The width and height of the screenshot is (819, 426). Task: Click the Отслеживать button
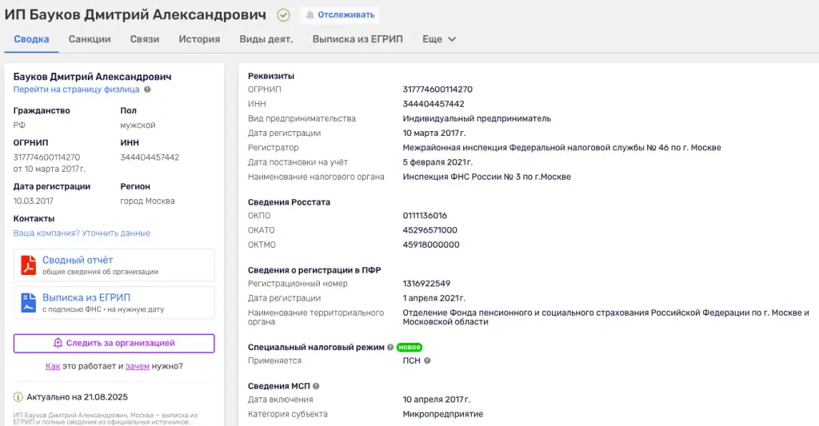coord(340,14)
